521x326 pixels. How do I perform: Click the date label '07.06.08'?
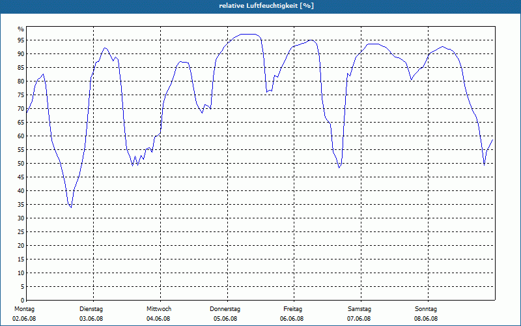tap(359, 319)
